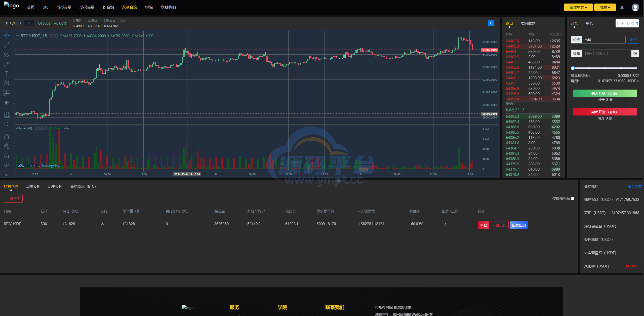Go to 首页 home page

(x=31, y=7)
